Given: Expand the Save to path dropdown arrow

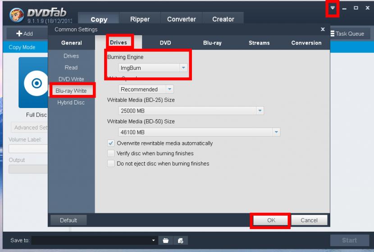Looking at the screenshot, I should coord(153,241).
